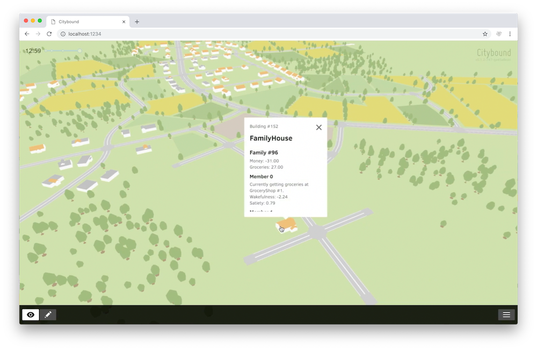Viewport: 537px width, 350px height.
Task: Select the pencil edit tool
Action: point(48,315)
